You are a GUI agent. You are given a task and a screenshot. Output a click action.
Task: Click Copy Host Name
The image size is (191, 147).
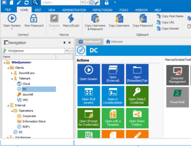(170, 16)
